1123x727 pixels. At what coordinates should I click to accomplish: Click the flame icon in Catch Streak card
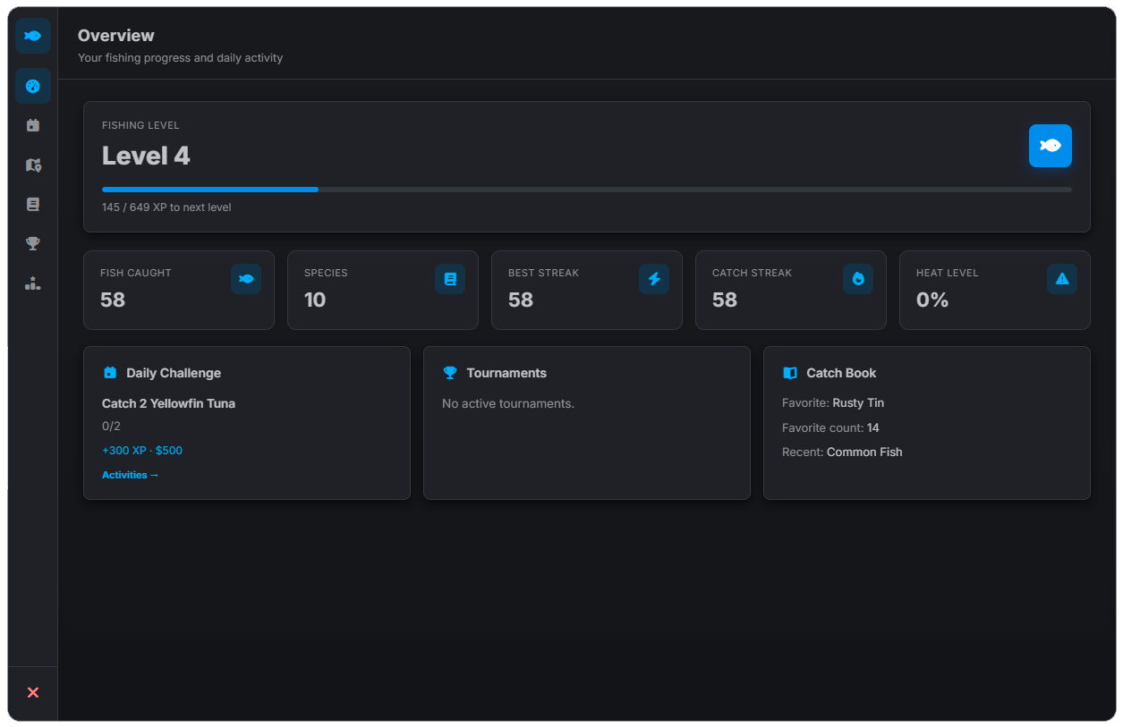858,279
